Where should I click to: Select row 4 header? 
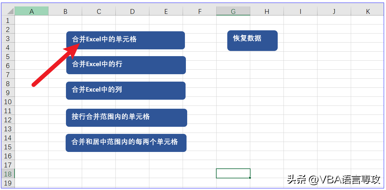tap(8, 47)
